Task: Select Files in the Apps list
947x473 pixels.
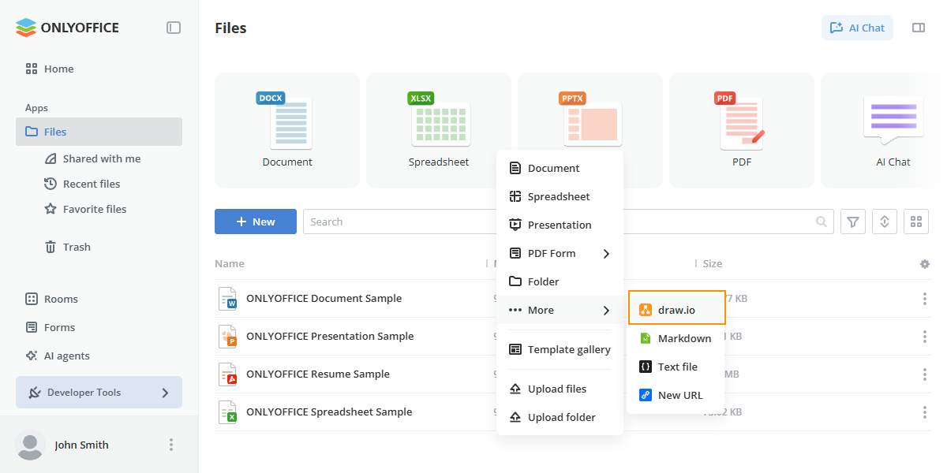Action: (99, 132)
